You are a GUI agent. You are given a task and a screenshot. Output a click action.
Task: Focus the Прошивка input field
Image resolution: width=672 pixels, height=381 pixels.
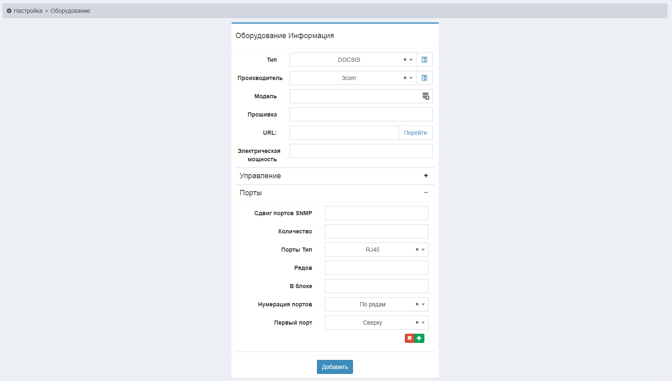click(360, 114)
